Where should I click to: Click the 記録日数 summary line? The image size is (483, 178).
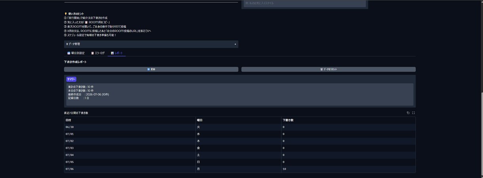pyautogui.click(x=78, y=98)
